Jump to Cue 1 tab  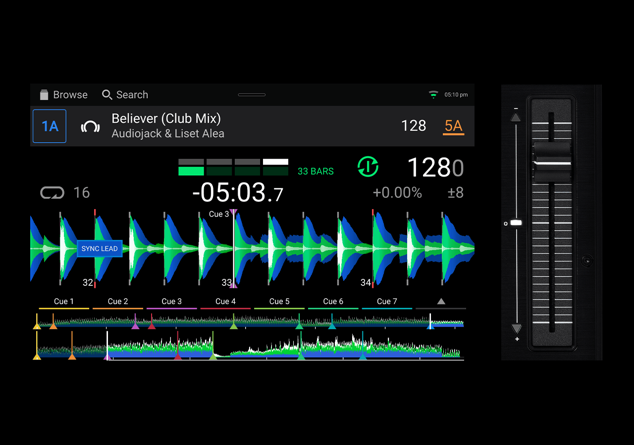64,302
